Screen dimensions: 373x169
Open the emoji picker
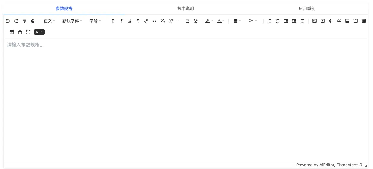click(196, 21)
